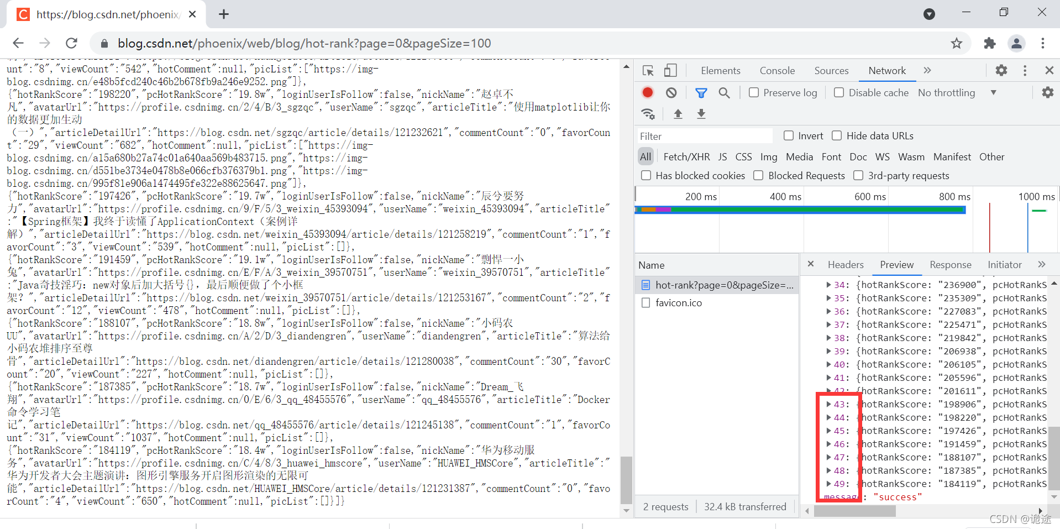
Task: View site information lock icon
Action: [103, 43]
